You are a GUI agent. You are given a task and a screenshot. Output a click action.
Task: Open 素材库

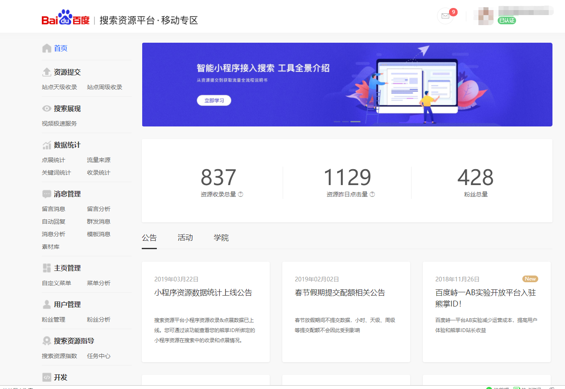click(x=51, y=247)
